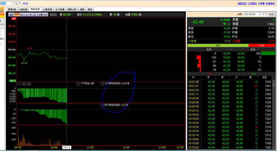Click bid price 42.45 in order book
This screenshot has height=151, width=277.
227,53
